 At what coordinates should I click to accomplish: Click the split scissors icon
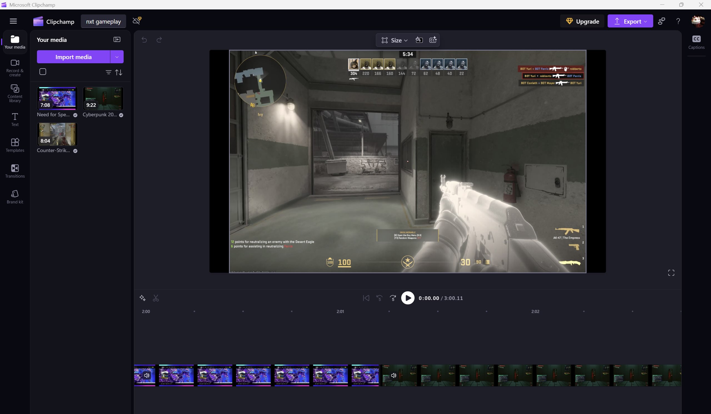point(156,298)
